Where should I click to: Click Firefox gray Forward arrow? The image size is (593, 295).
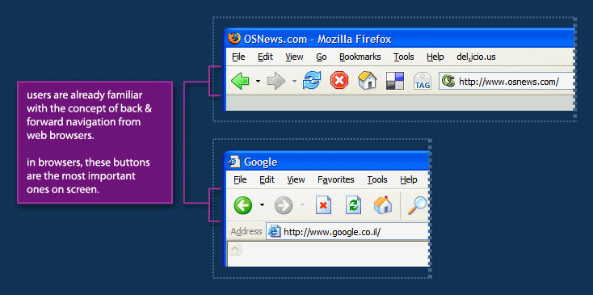[276, 81]
